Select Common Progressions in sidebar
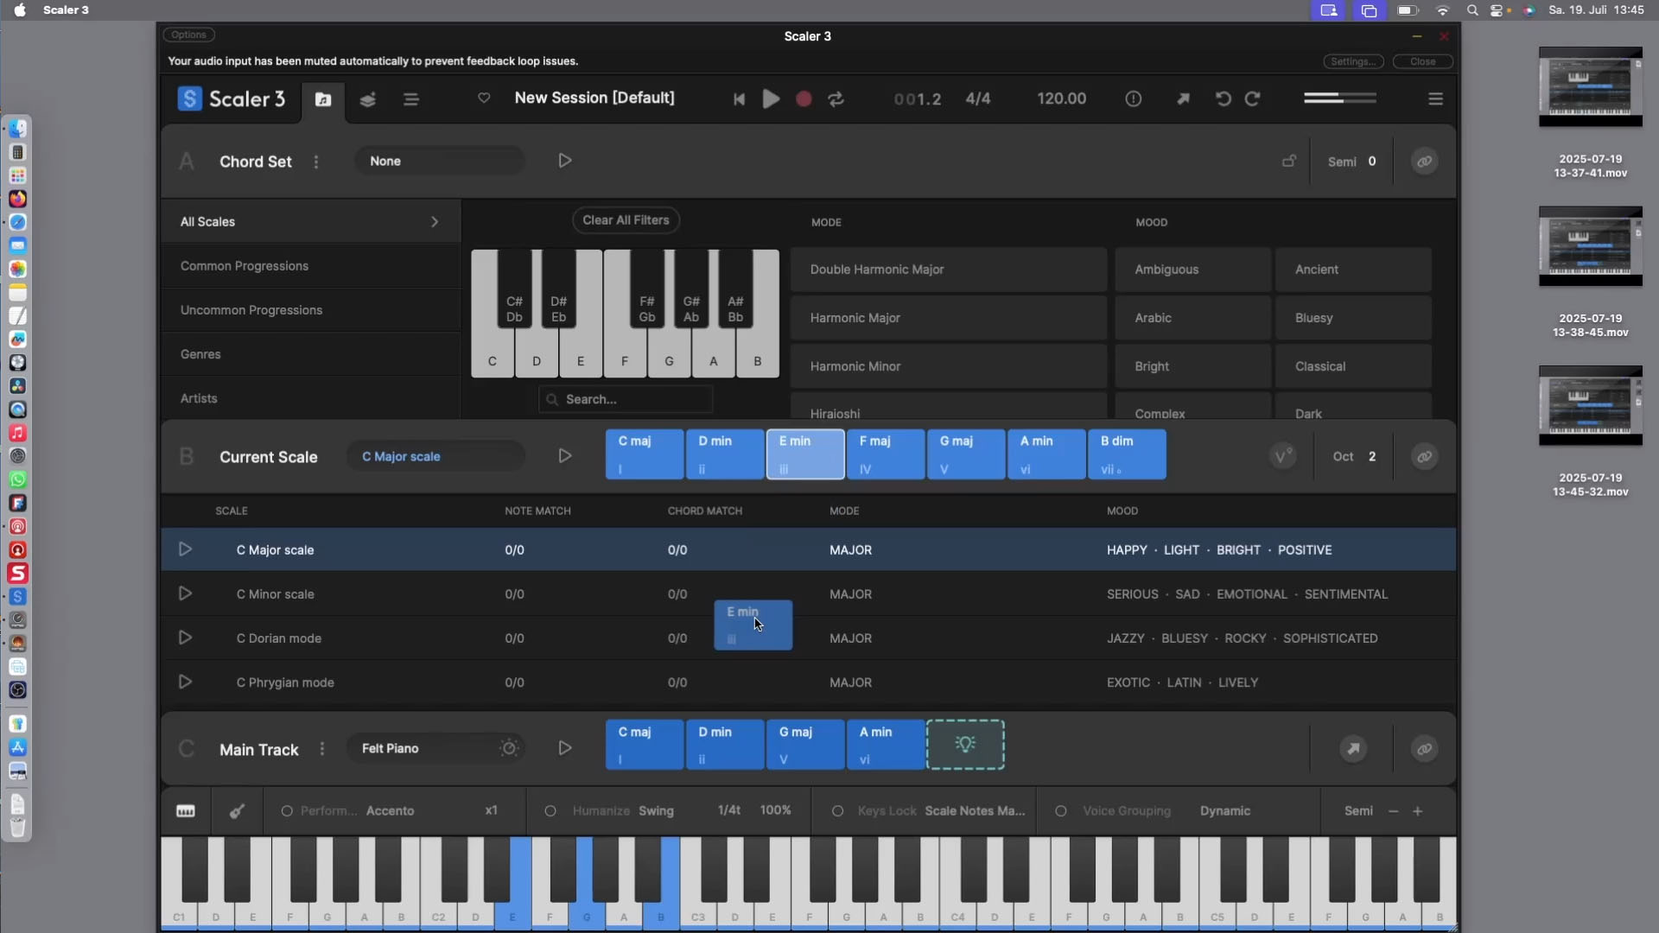 (x=245, y=266)
